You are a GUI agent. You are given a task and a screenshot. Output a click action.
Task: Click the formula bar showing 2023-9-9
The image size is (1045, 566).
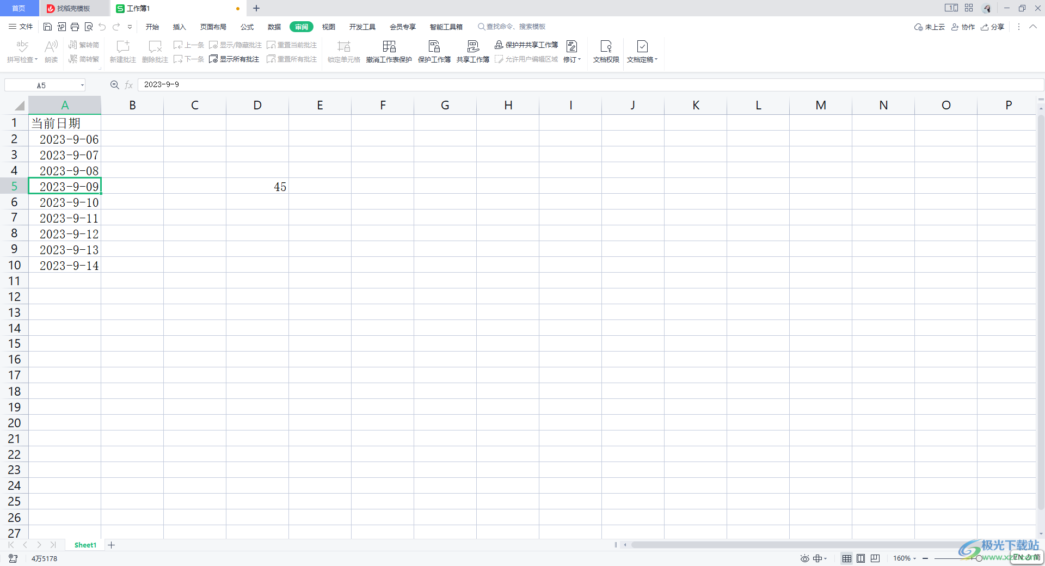591,85
